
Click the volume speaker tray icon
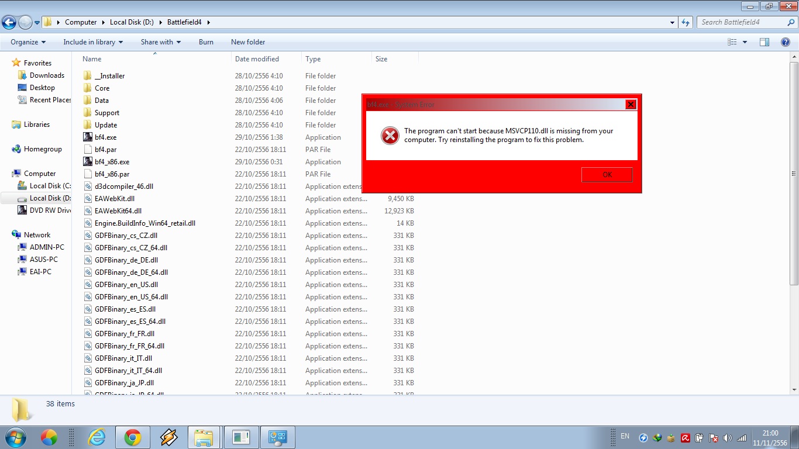click(727, 438)
